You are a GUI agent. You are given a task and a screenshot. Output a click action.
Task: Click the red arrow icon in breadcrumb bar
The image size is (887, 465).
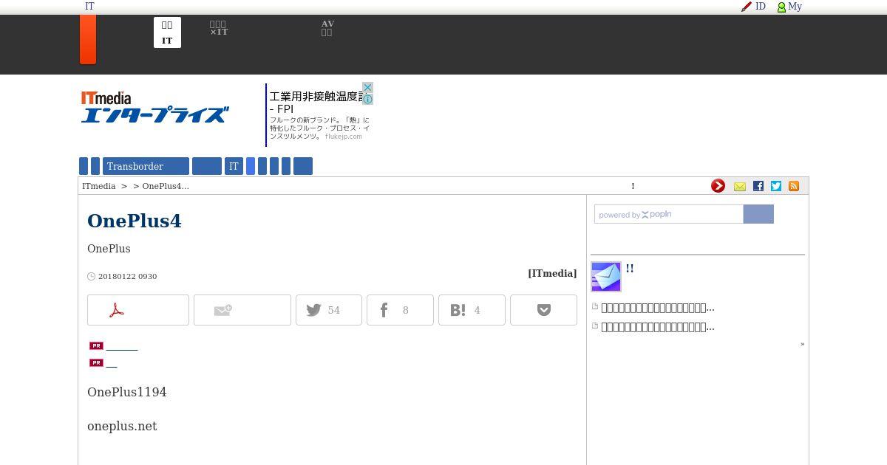tap(718, 186)
